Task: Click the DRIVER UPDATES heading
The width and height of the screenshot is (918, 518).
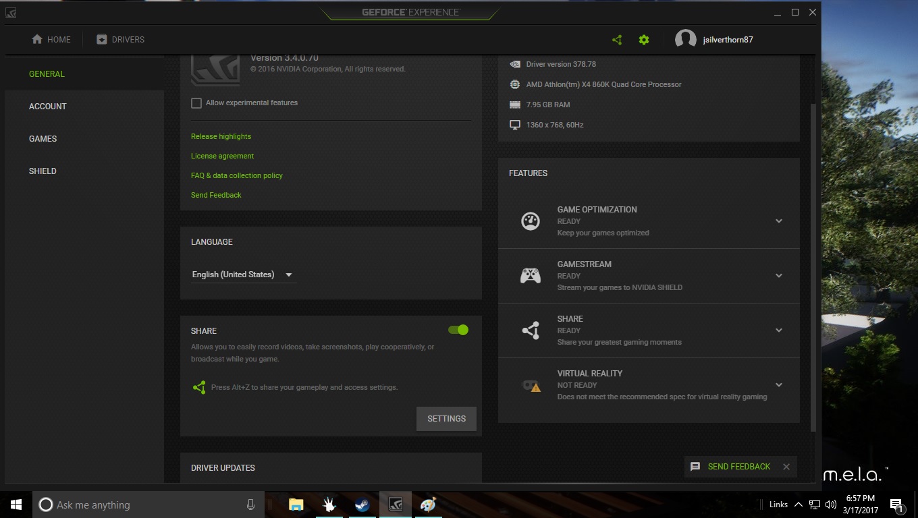Action: 223,468
